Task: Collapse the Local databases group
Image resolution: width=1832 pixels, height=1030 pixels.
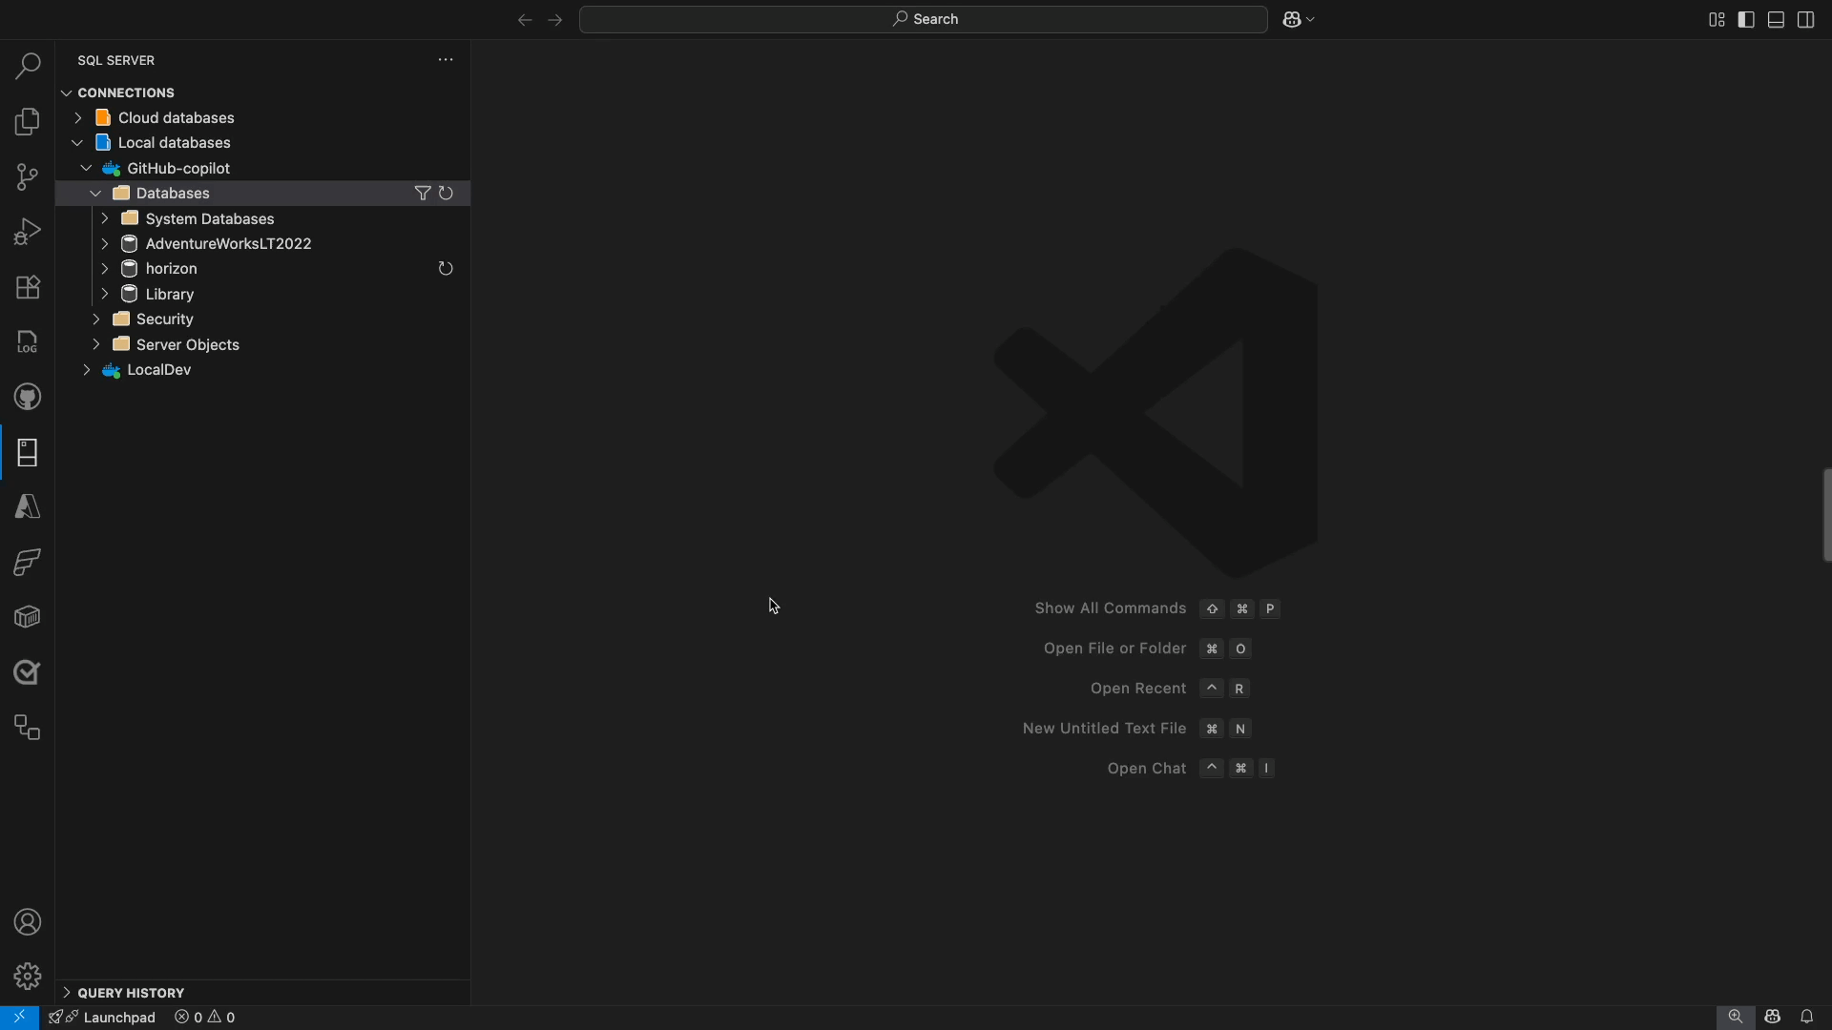Action: click(x=78, y=143)
